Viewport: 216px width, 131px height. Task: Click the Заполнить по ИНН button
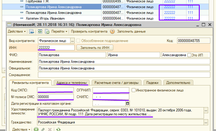(95, 47)
